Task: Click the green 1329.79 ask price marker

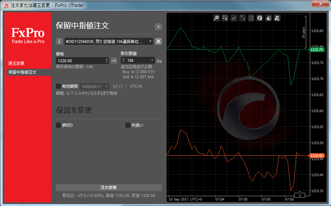Action: pyautogui.click(x=317, y=50)
